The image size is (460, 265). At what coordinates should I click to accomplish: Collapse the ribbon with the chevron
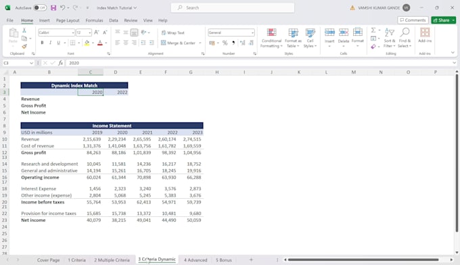pyautogui.click(x=453, y=53)
